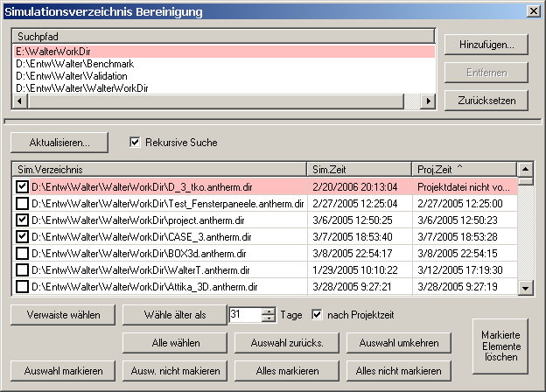
Task: Click the Sim.Verzeichnis column header
Action: click(157, 168)
